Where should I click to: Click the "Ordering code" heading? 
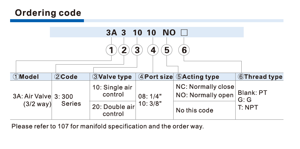pos(48,13)
